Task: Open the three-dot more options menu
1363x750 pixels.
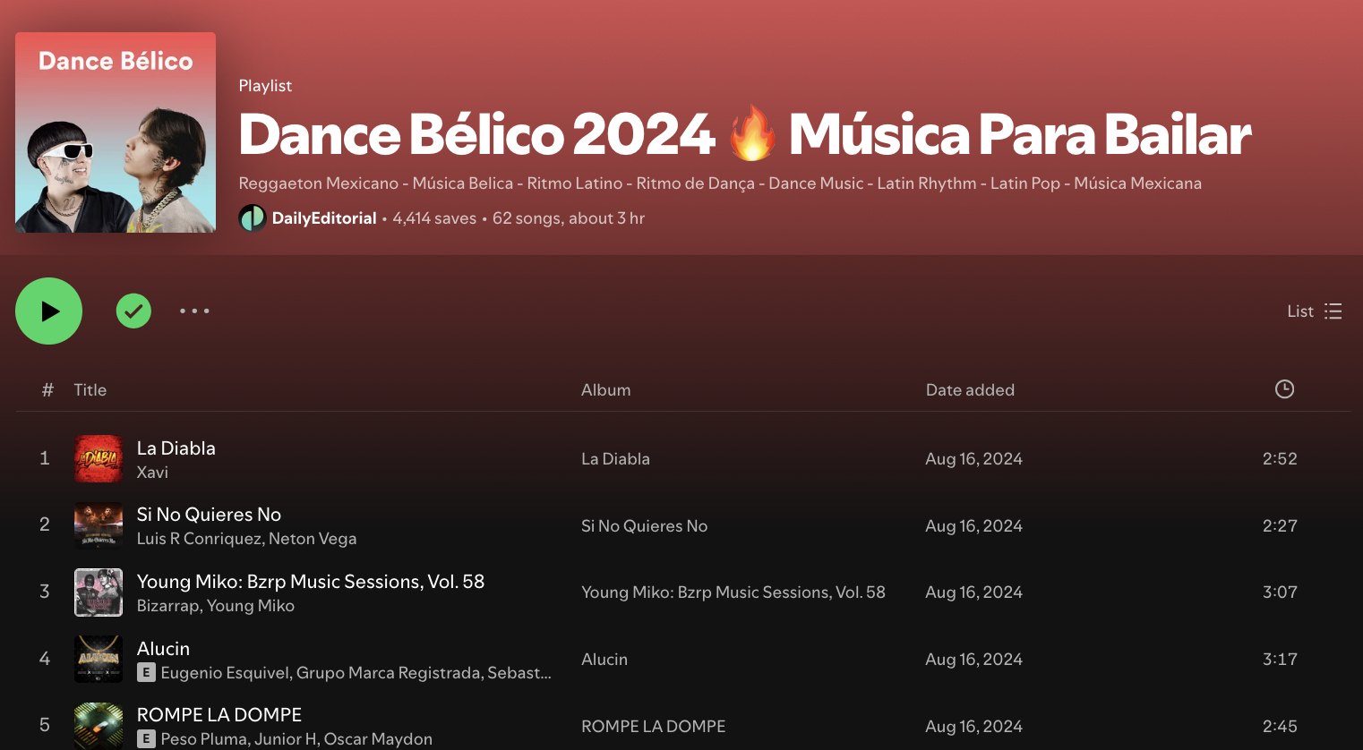Action: click(x=194, y=311)
